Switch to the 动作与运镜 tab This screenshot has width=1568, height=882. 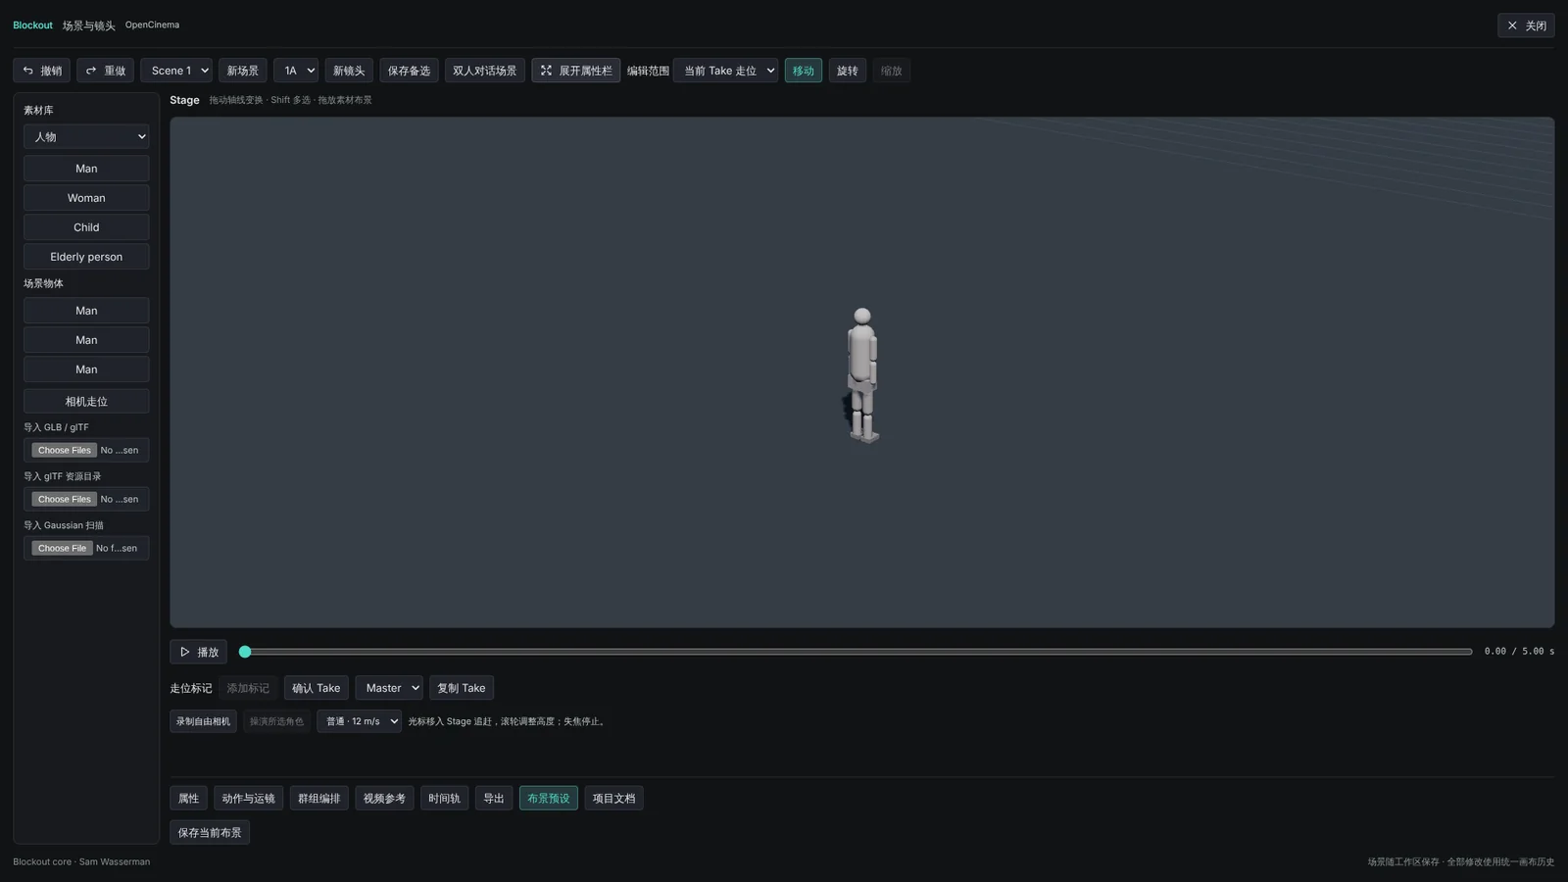point(248,798)
